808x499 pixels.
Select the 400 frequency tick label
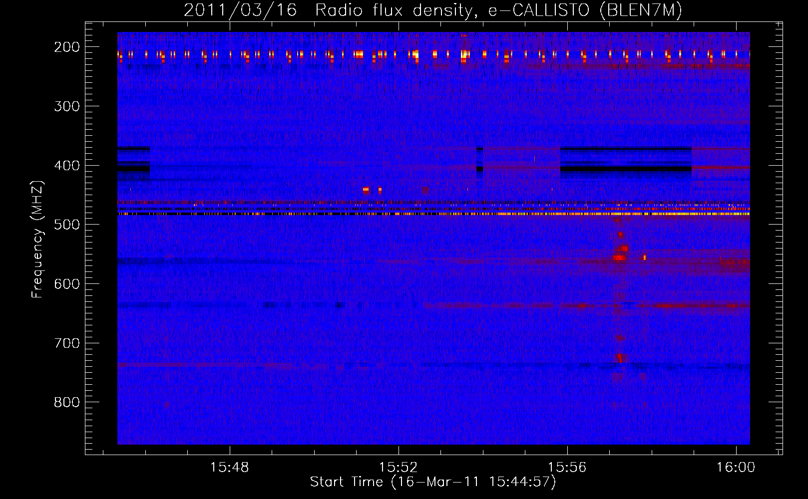pos(66,166)
